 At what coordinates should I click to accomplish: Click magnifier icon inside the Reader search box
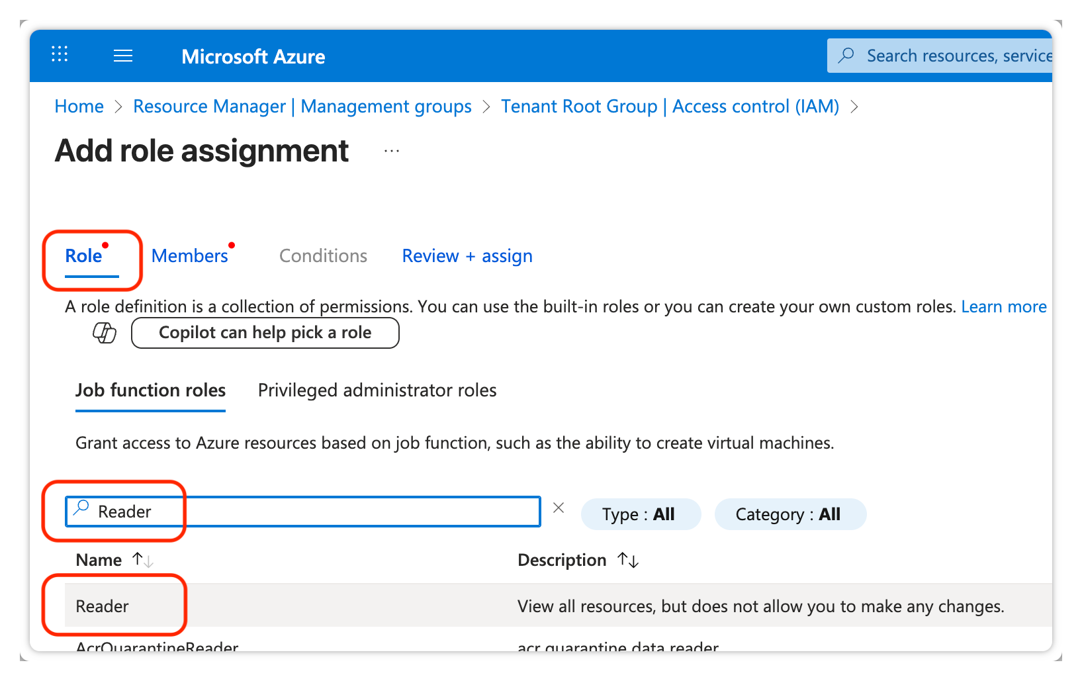coord(81,508)
